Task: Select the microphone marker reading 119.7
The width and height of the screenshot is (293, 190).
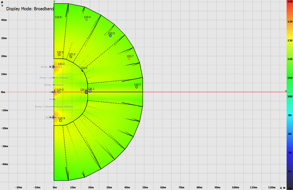Action: click(x=136, y=87)
